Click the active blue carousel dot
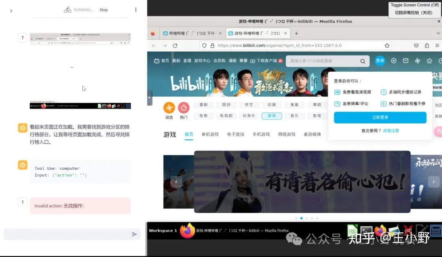The height and width of the screenshot is (257, 442). 301,218
